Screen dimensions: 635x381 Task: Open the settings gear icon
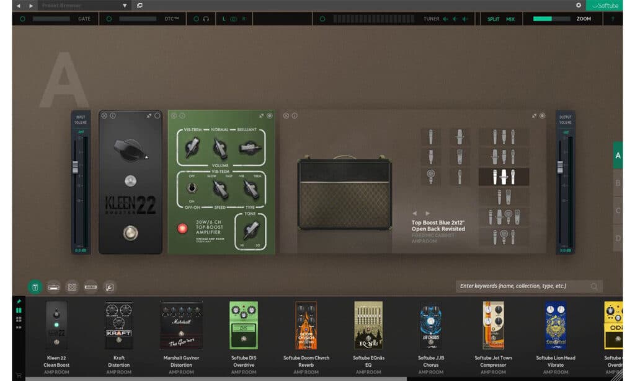pos(579,5)
